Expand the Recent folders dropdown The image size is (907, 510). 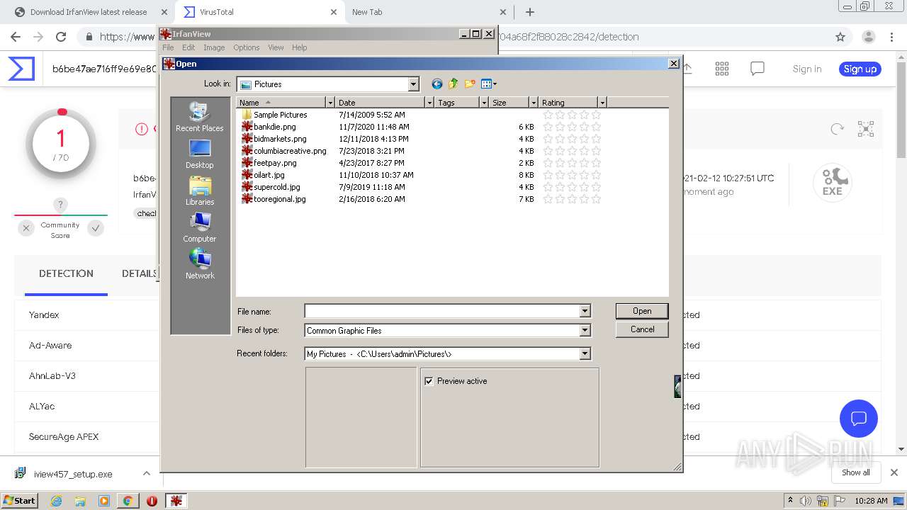585,353
